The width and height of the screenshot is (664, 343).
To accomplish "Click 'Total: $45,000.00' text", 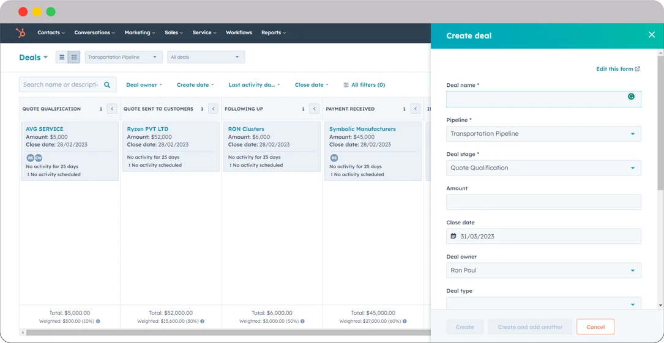I will [373, 313].
